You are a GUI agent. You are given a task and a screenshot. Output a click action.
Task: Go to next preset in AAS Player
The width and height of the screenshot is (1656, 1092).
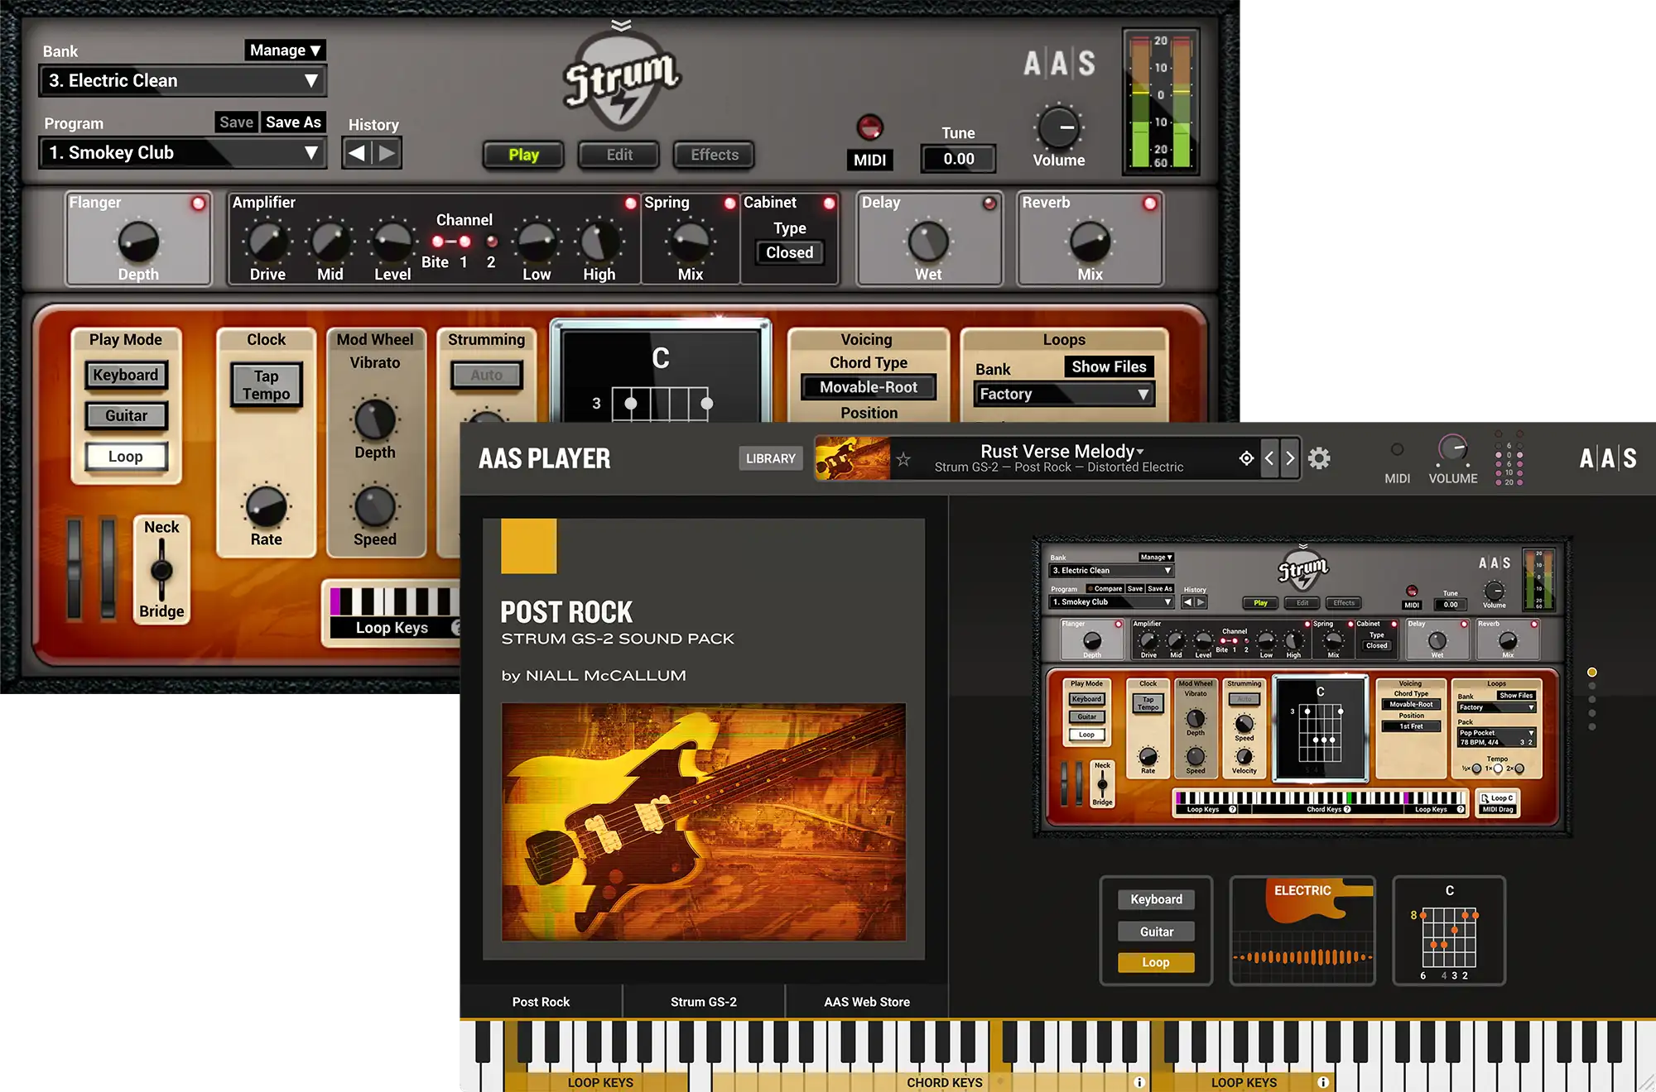[1290, 458]
